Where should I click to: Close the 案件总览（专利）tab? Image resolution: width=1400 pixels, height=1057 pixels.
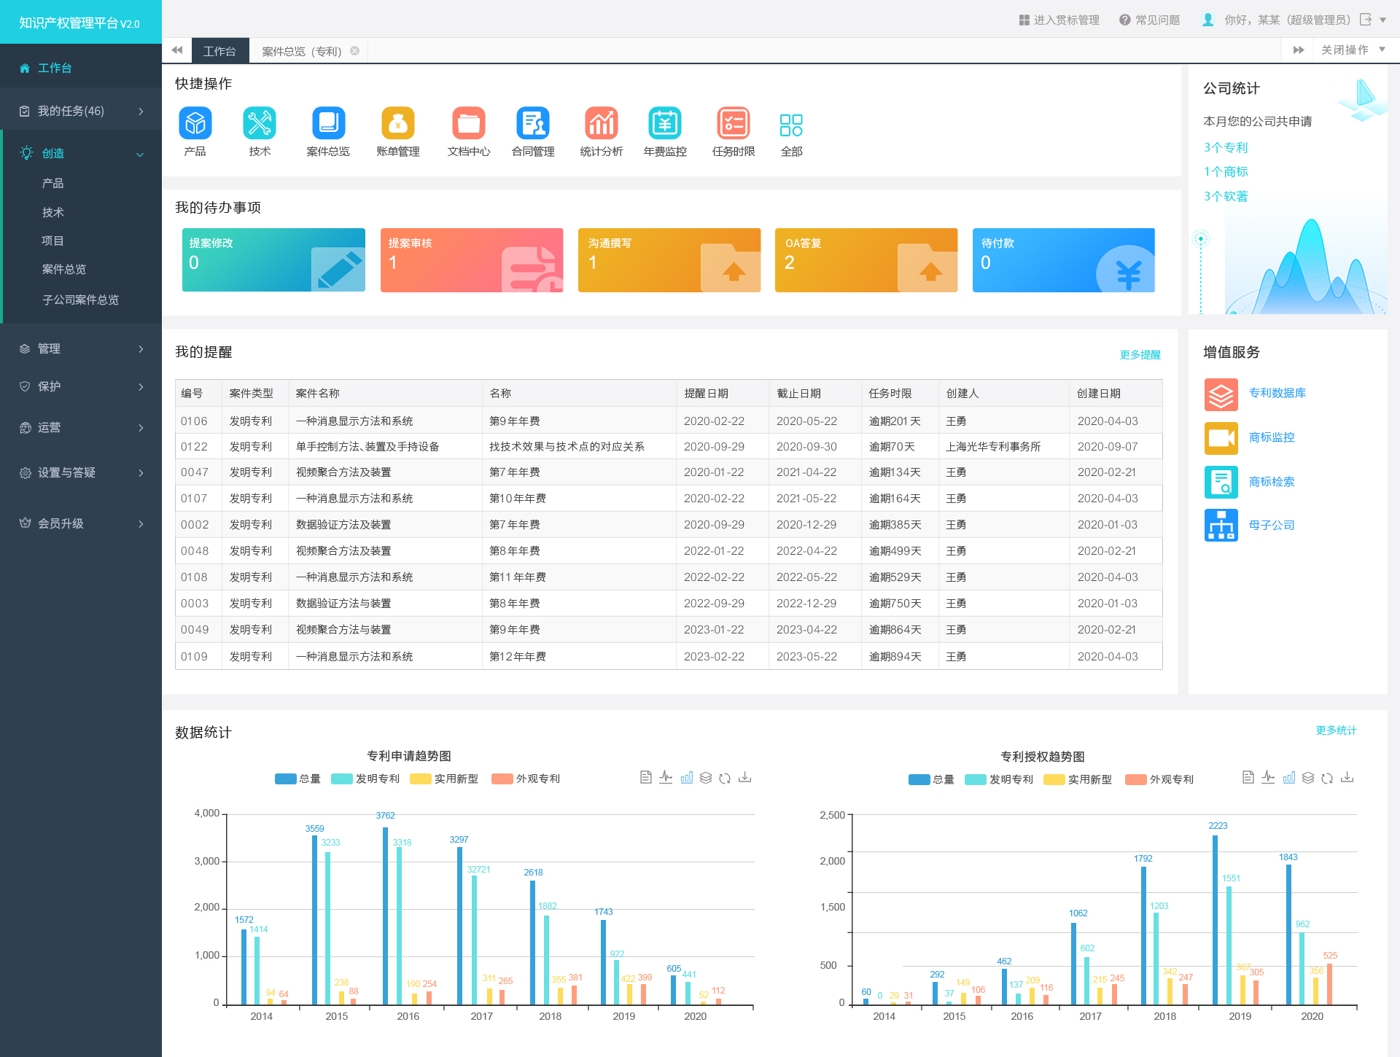coord(354,51)
